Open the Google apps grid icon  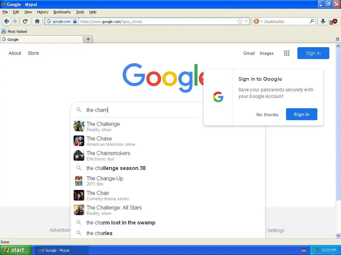[287, 53]
